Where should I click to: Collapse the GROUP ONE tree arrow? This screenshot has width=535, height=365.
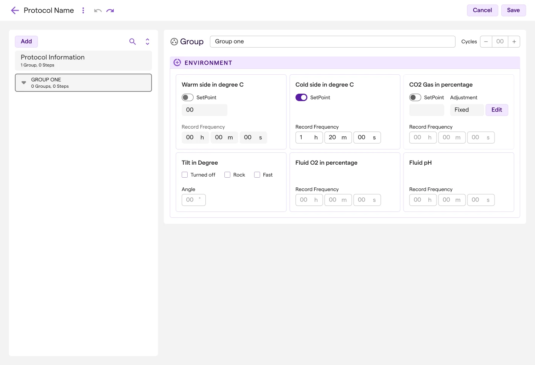point(24,83)
